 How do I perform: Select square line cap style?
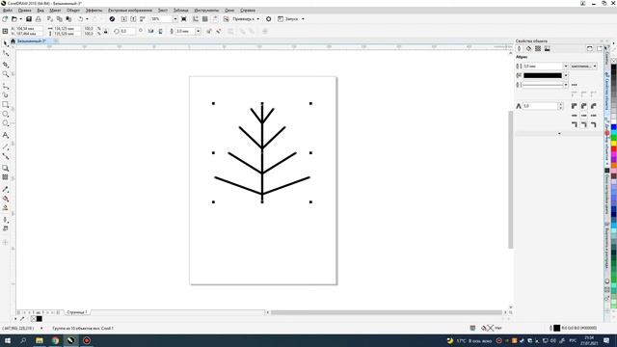tap(575, 116)
